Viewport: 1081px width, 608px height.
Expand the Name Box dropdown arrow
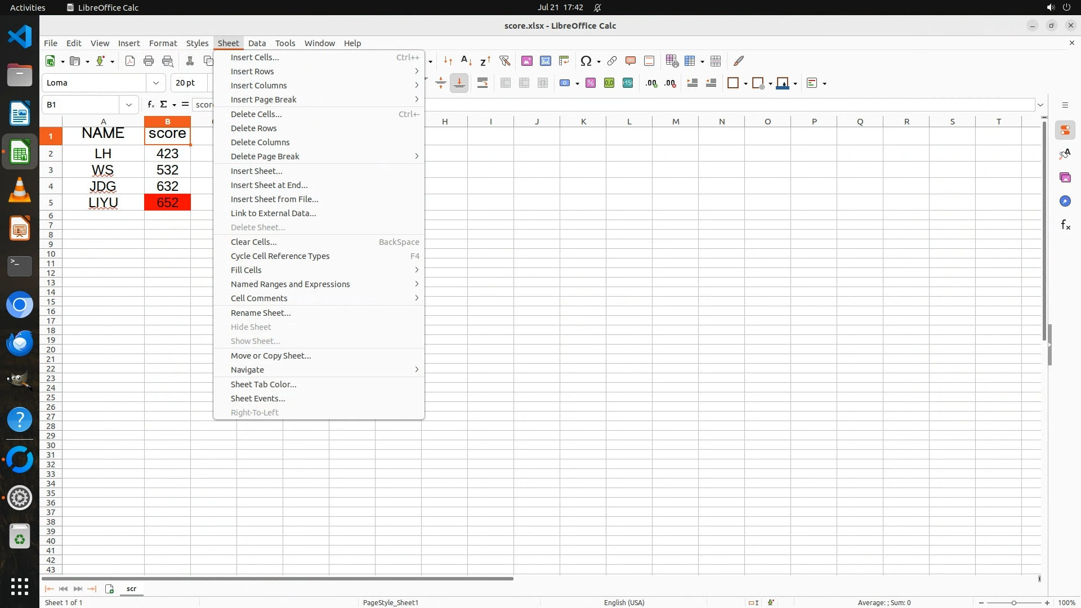point(129,105)
